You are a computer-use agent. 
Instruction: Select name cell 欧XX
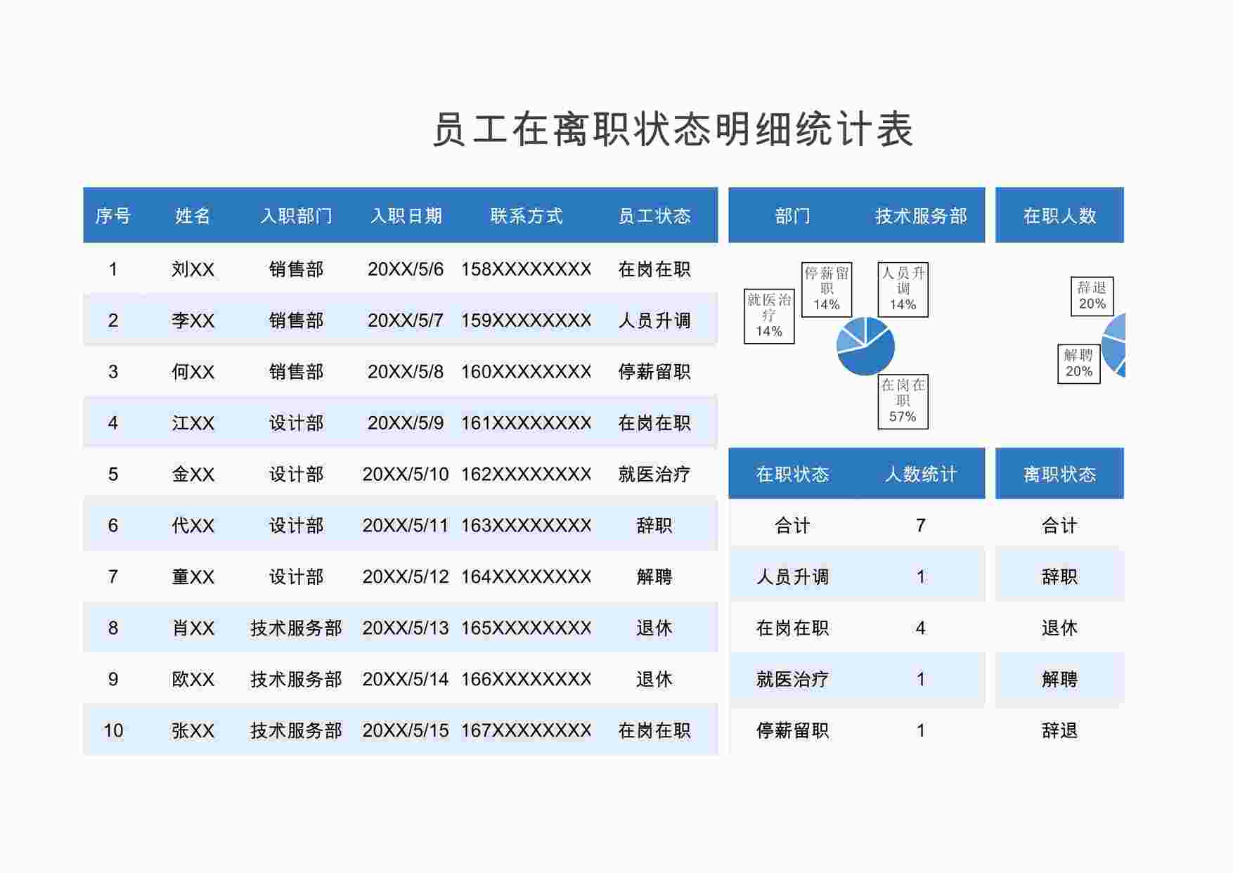(193, 680)
